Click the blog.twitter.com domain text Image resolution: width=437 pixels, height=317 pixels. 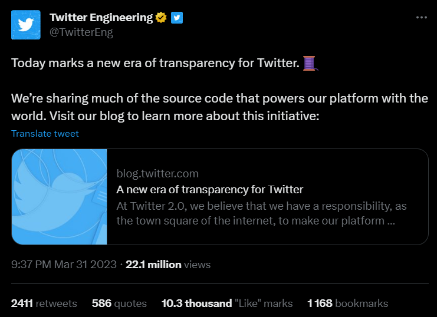coord(157,174)
